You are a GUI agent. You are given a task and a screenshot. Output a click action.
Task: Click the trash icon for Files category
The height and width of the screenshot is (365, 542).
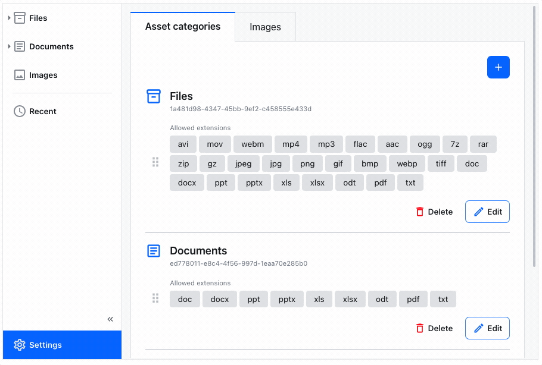click(x=420, y=212)
